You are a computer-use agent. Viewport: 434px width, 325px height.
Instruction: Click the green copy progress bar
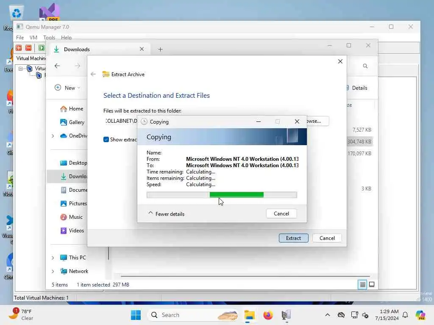(x=221, y=195)
